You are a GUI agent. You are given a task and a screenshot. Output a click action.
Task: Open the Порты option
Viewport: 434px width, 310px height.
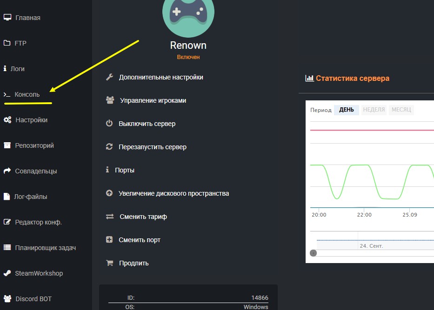[124, 170]
